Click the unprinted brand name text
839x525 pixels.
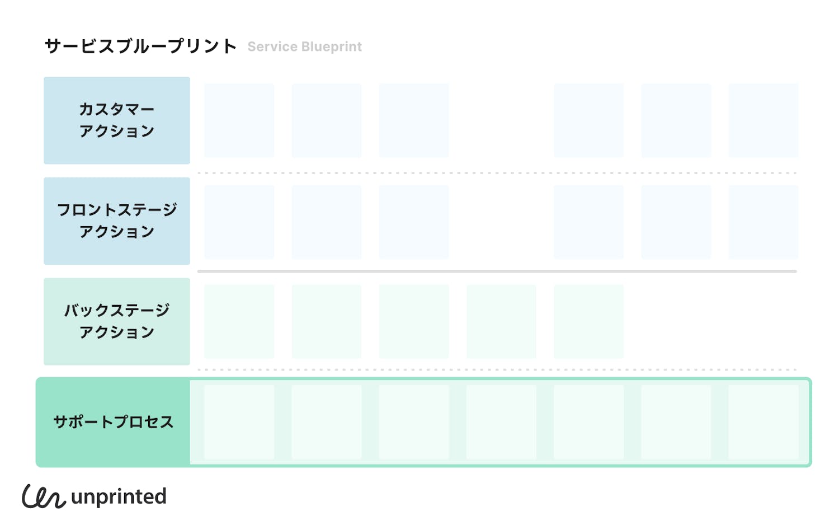(x=119, y=496)
